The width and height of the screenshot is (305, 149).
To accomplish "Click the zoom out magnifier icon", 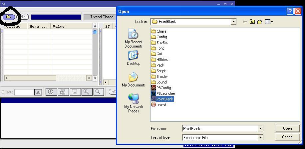I will tap(99, 92).
